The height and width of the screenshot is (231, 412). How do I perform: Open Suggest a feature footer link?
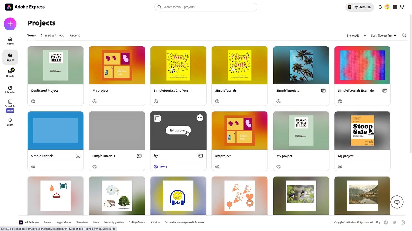pyautogui.click(x=64, y=222)
